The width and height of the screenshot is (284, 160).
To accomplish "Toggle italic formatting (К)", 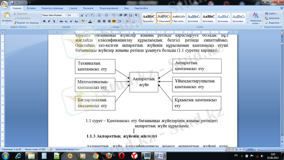I will [x=49, y=21].
